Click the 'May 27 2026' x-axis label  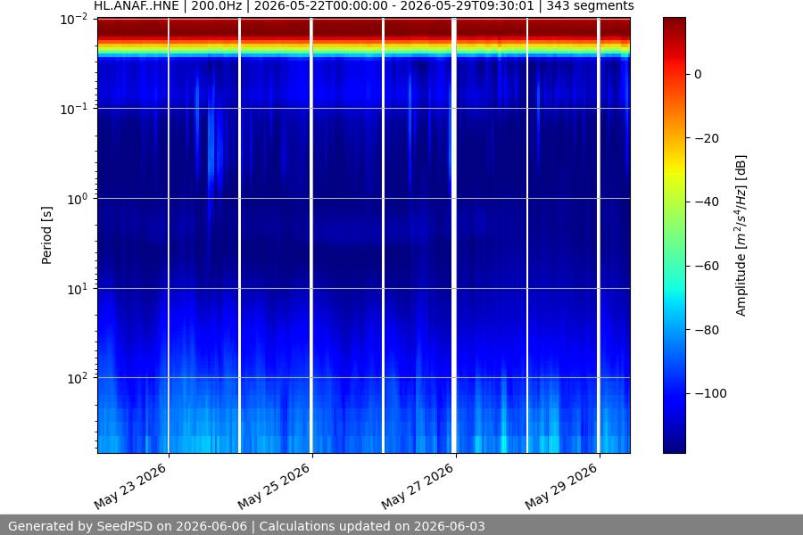pos(418,486)
